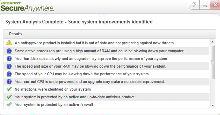Minimize the SecureAnywhere window

pos(205,5)
